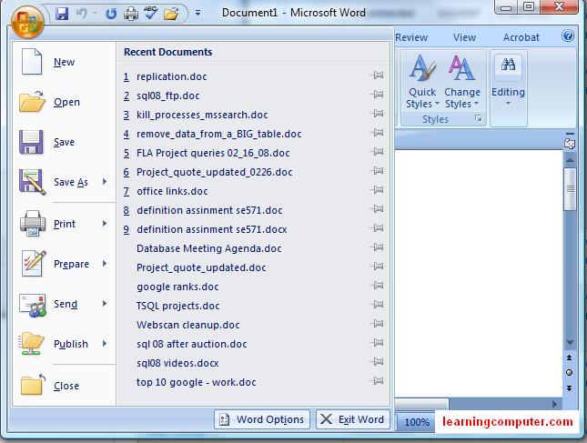Click the blue Help question mark icon
This screenshot has width=587, height=443.
click(x=568, y=35)
